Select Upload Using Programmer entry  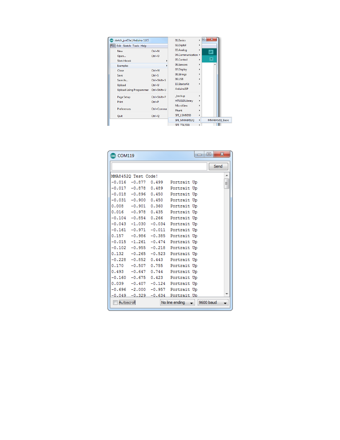[139, 90]
